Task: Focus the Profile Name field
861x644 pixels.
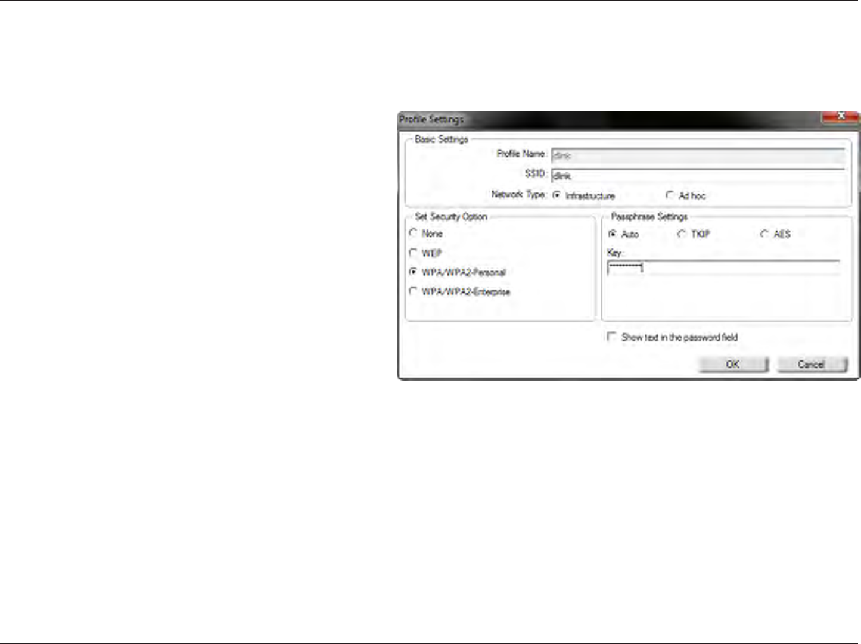Action: point(698,155)
